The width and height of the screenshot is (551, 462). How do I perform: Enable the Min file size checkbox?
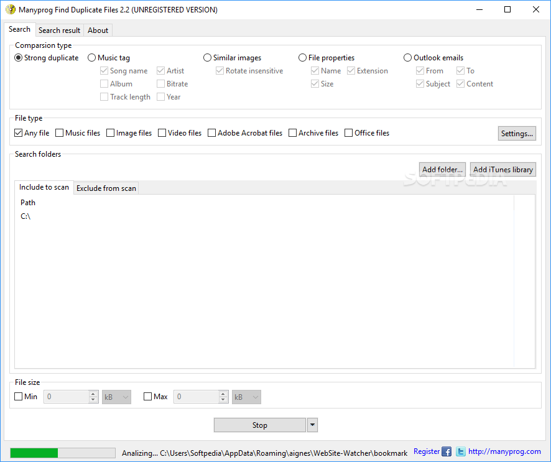click(x=25, y=397)
